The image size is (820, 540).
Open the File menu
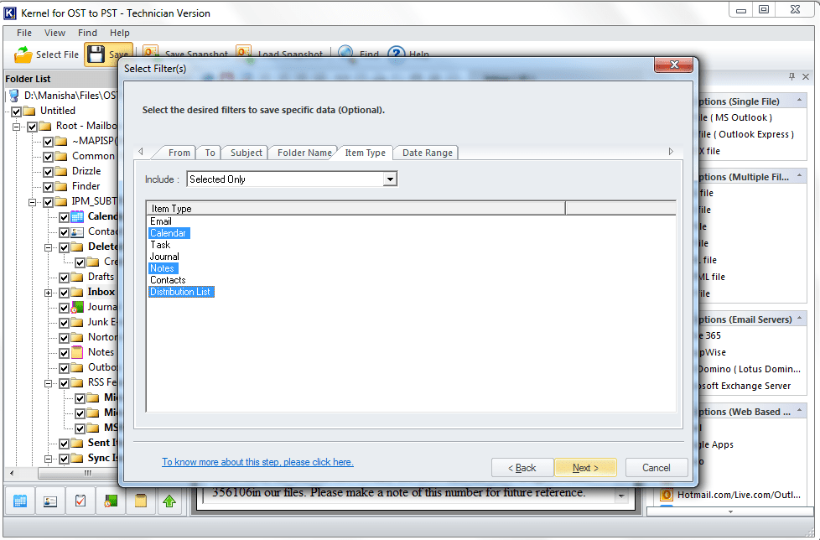[24, 33]
